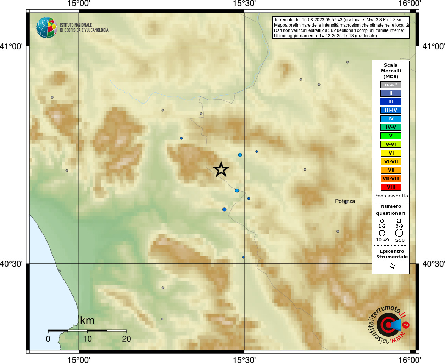Viewport: 445px width, 363px height.
Task: Click the haisentitoilterremoto.it target logo
Action: [389, 325]
